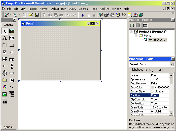Select the Label control tool
Viewport: 176px width, 131px height.
click(5, 38)
